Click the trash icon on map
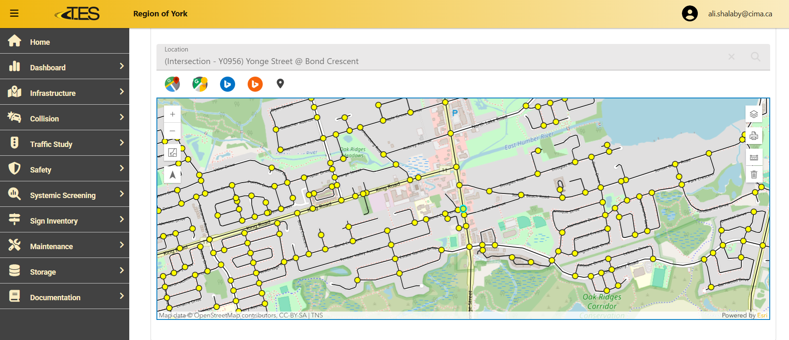Image resolution: width=789 pixels, height=340 pixels. 754,175
